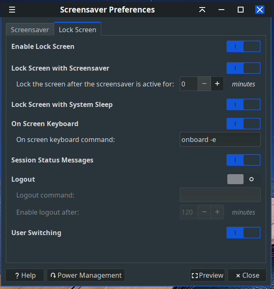
Task: Toggle the On Screen Keyboard switch
Action: click(x=243, y=124)
